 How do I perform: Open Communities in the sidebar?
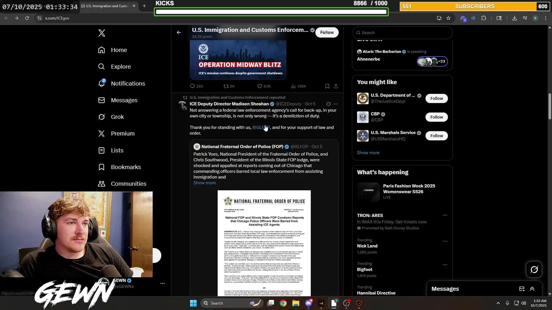click(x=122, y=184)
